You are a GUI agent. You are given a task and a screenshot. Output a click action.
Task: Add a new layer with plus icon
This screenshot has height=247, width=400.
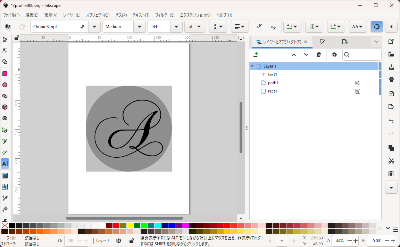point(256,55)
